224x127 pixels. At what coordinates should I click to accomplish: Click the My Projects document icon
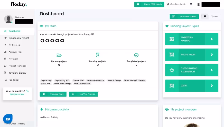click(5, 45)
